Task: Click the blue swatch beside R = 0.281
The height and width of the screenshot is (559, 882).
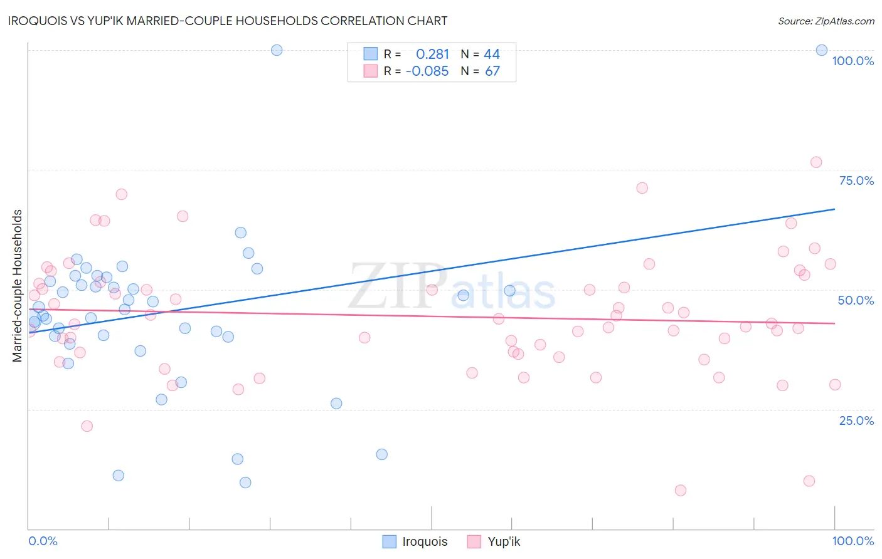Action: pos(371,54)
